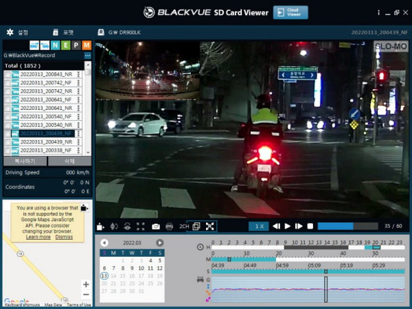Viewport: 412px width, 309px height.
Task: Zoom in on the map
Action: tap(86, 284)
